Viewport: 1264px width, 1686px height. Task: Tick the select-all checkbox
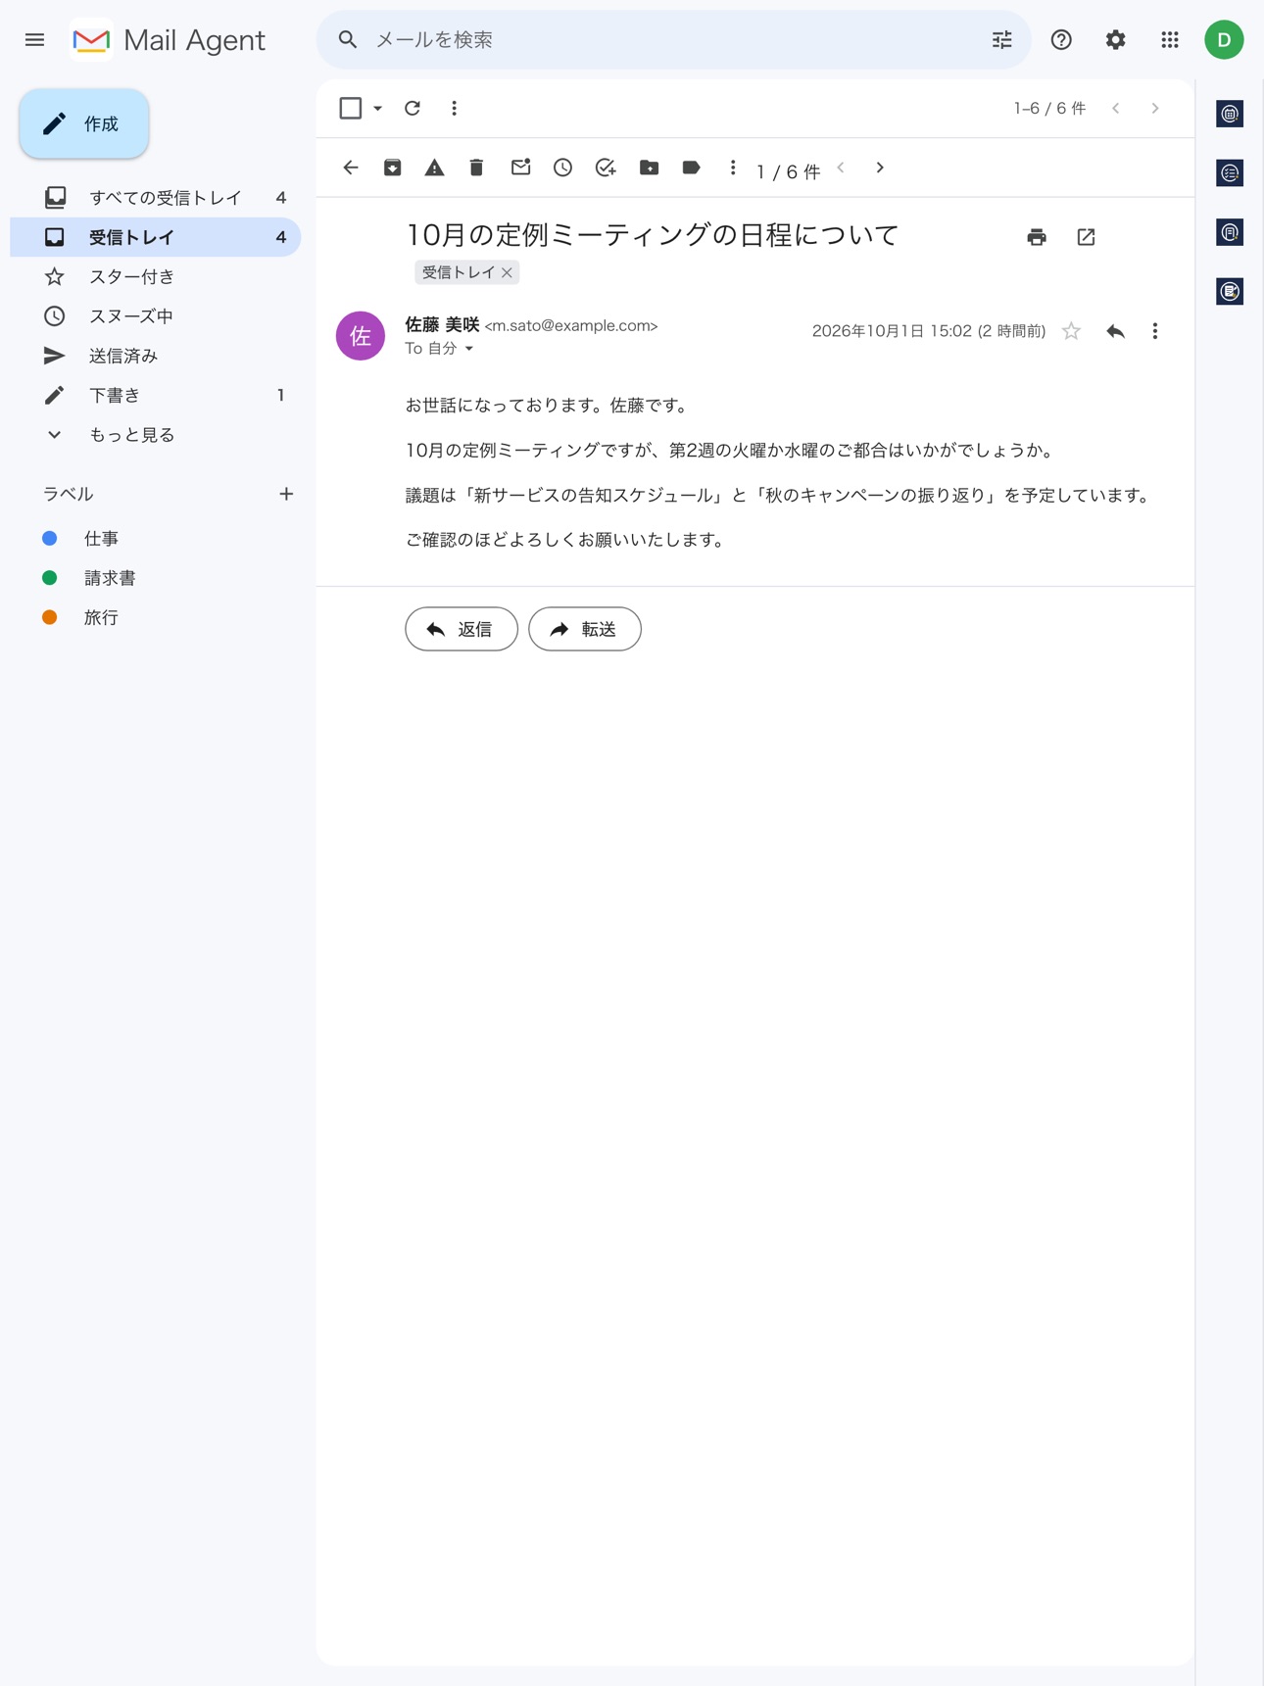tap(351, 109)
